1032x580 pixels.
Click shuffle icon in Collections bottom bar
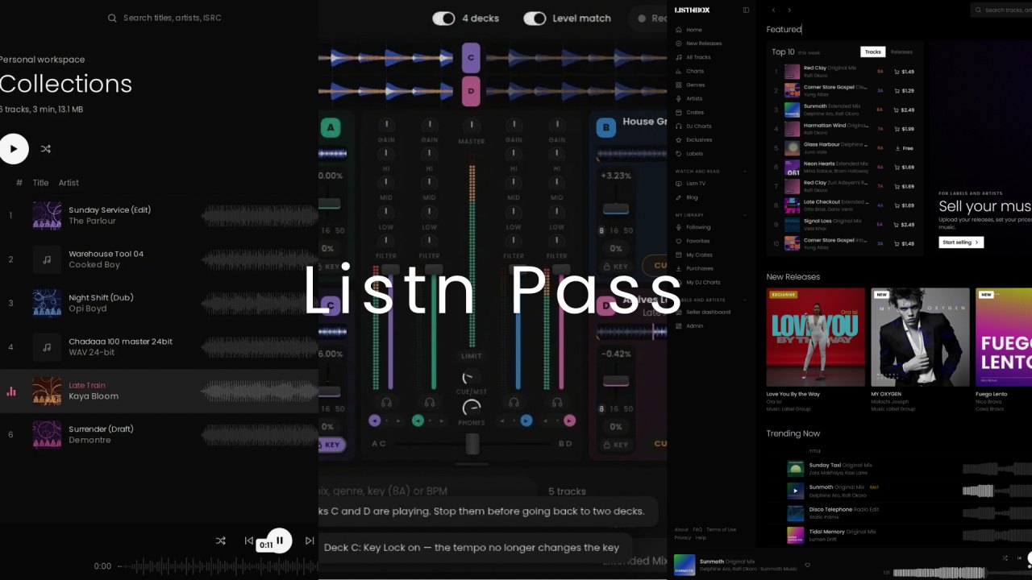[x=221, y=541]
